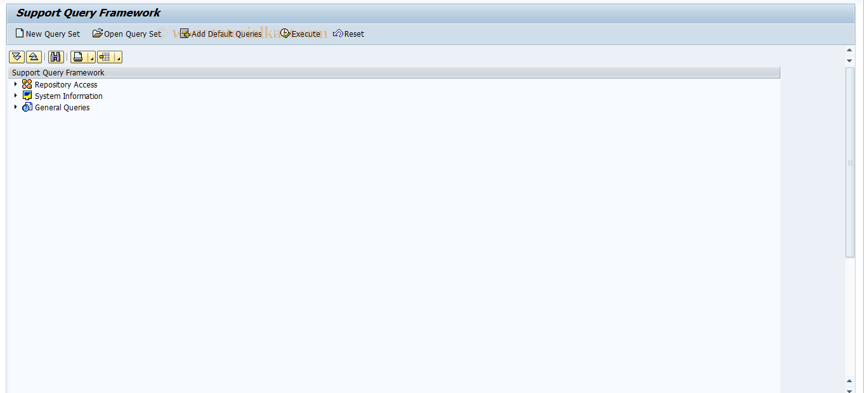Click the Open Query Set folder icon
The width and height of the screenshot is (864, 393).
click(98, 34)
